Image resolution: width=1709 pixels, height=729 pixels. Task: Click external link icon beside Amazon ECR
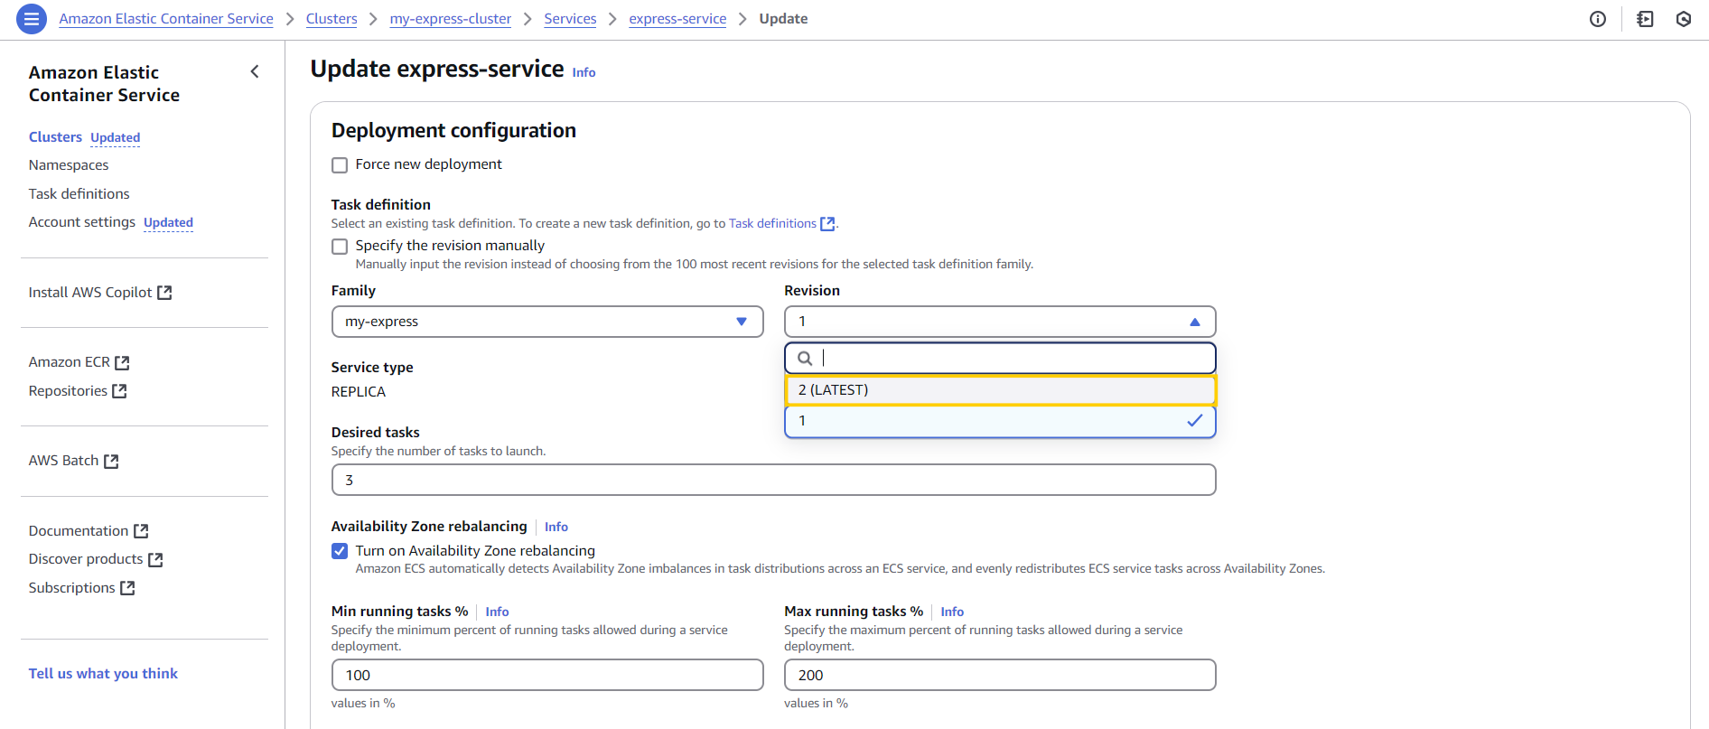123,362
